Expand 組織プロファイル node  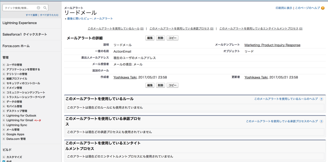coord(4,79)
